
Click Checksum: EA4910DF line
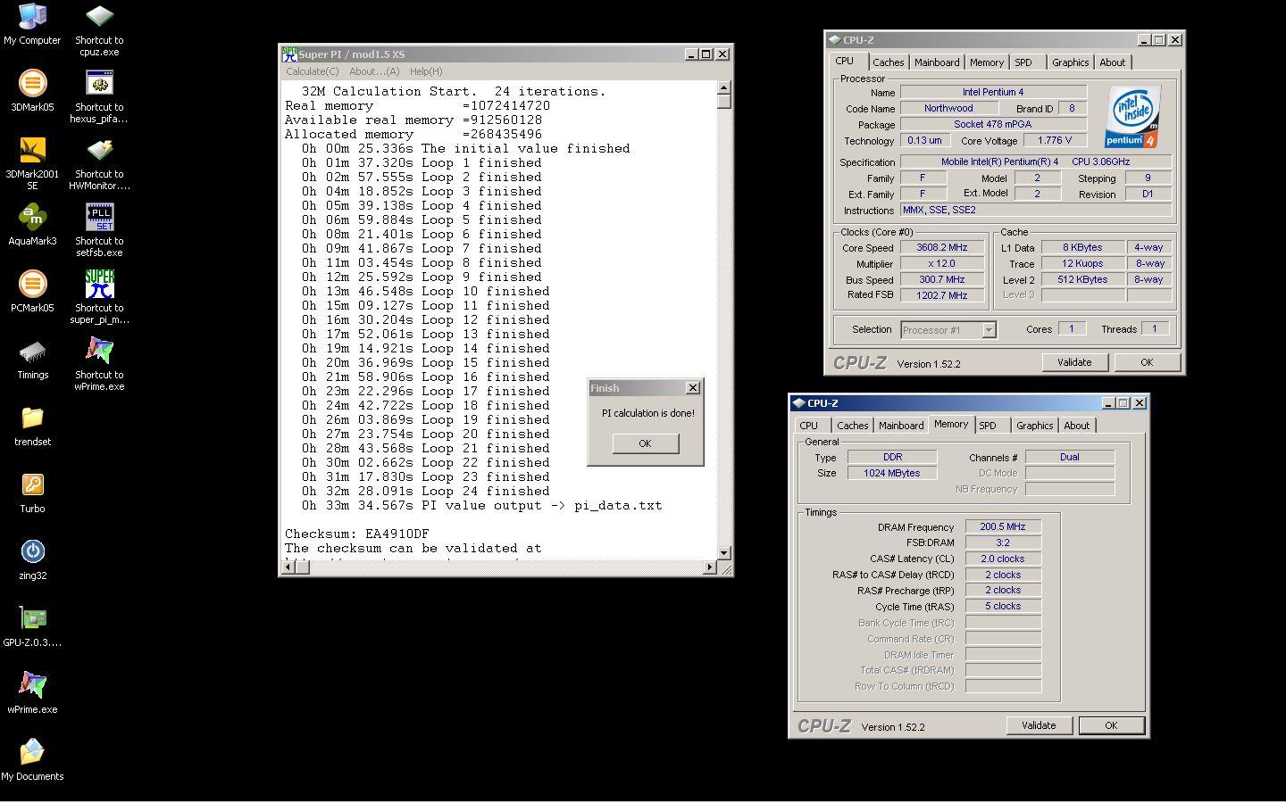click(357, 534)
